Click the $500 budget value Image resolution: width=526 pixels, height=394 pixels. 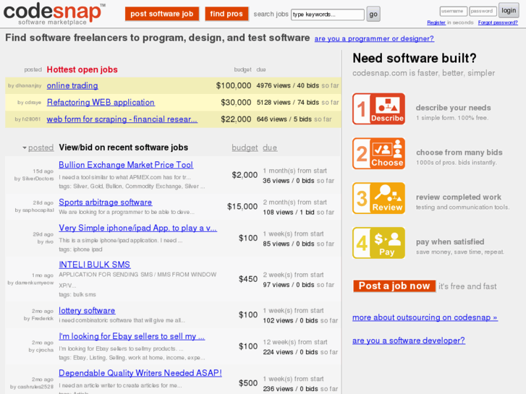click(x=248, y=383)
